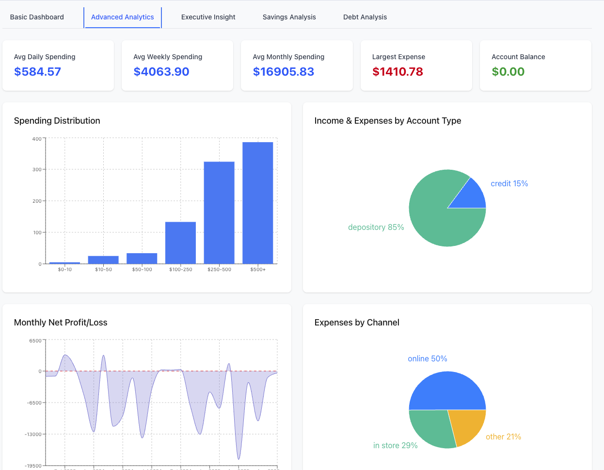
Task: Select the Avg Weekly Spending card
Action: [177, 65]
